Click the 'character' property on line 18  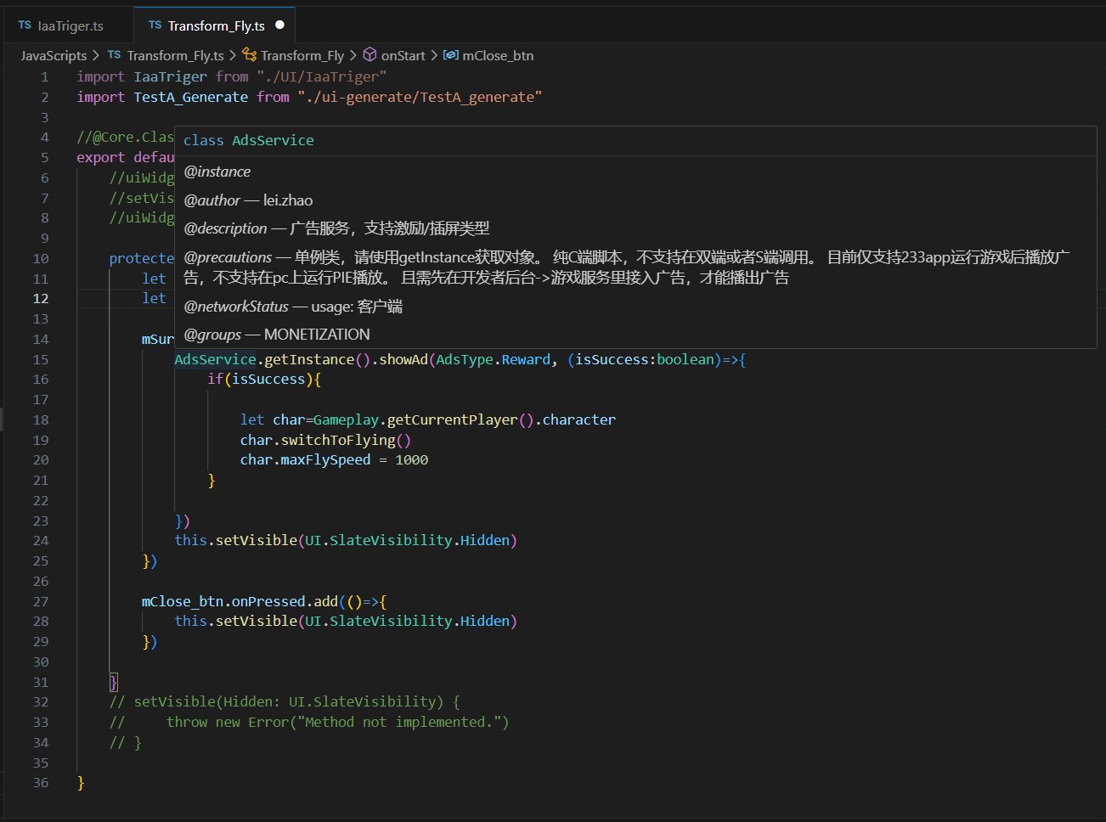tap(579, 419)
